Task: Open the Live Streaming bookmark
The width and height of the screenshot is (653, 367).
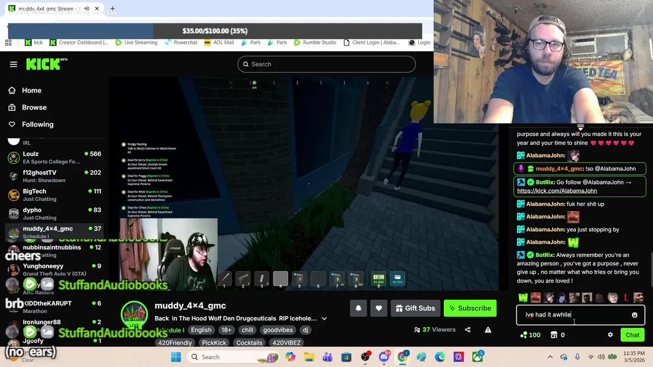Action: 136,42
